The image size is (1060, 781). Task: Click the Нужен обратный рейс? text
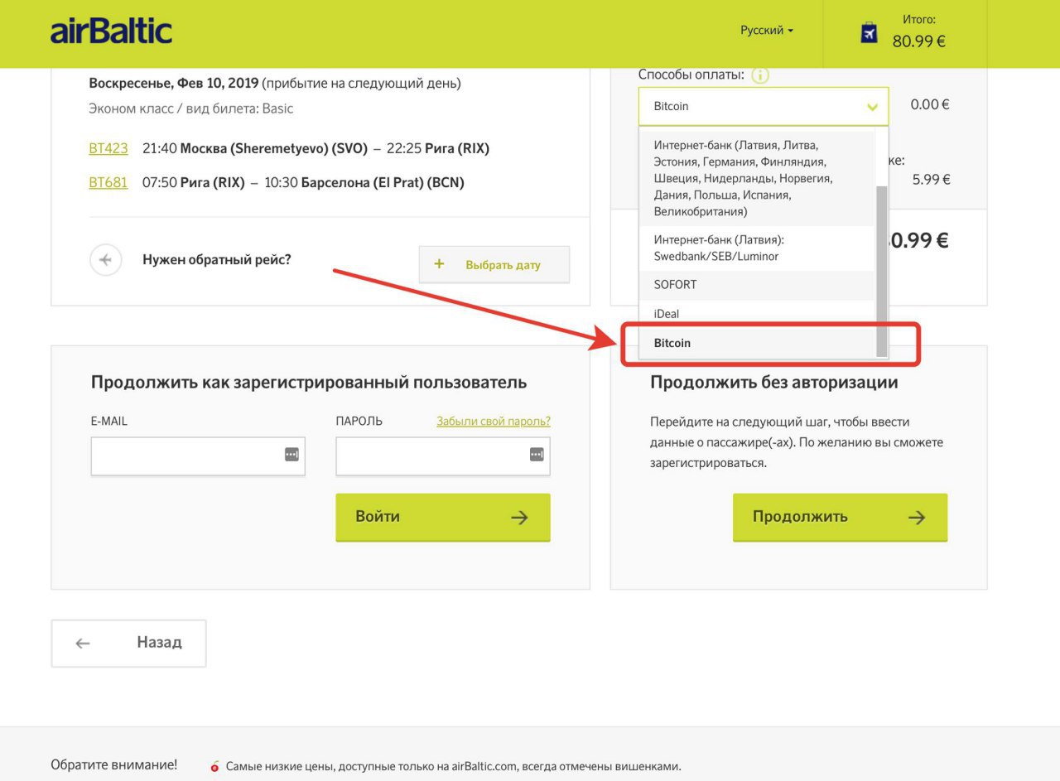click(217, 259)
